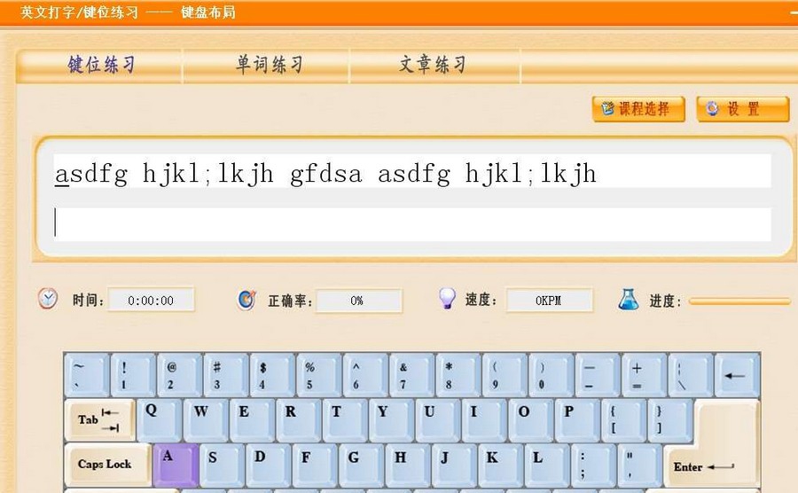Click the U key
The image size is (798, 493).
click(438, 419)
